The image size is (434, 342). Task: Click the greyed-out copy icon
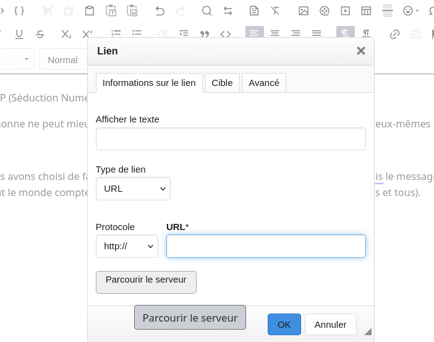[x=69, y=11]
